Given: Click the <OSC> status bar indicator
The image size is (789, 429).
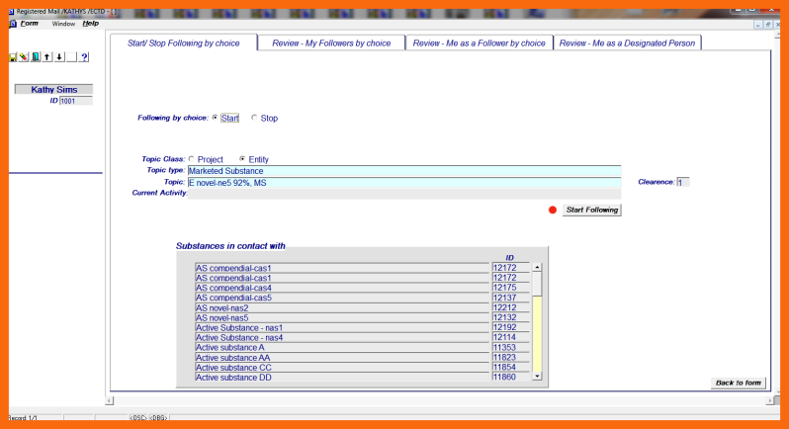Looking at the screenshot, I should coord(137,418).
